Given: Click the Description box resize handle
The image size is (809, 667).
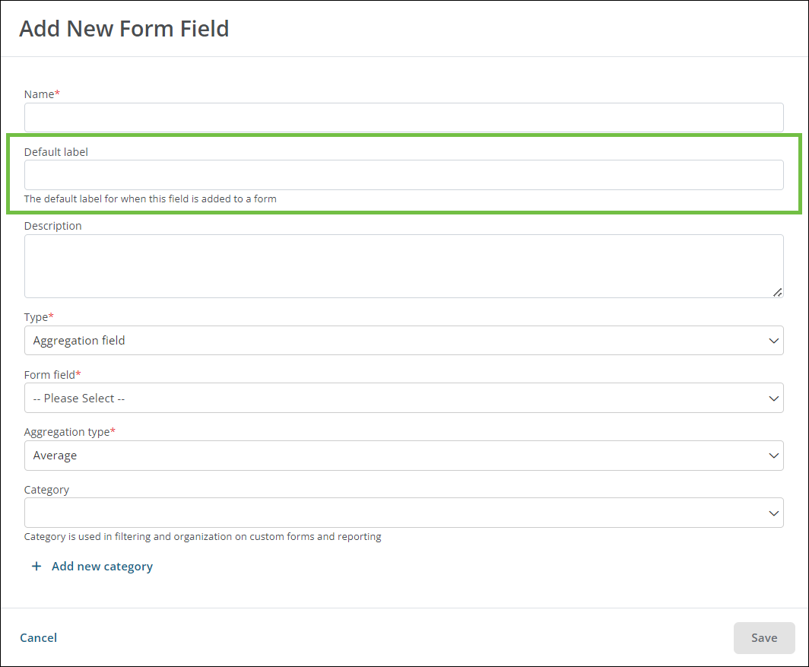Looking at the screenshot, I should click(x=778, y=292).
